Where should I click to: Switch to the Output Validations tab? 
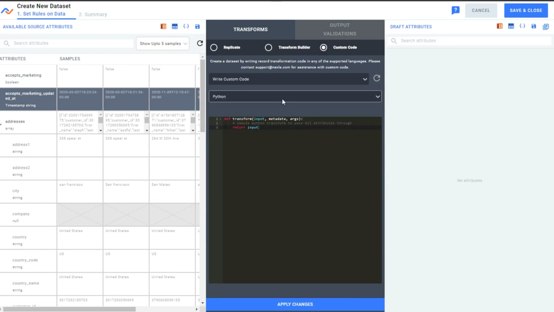pos(340,29)
